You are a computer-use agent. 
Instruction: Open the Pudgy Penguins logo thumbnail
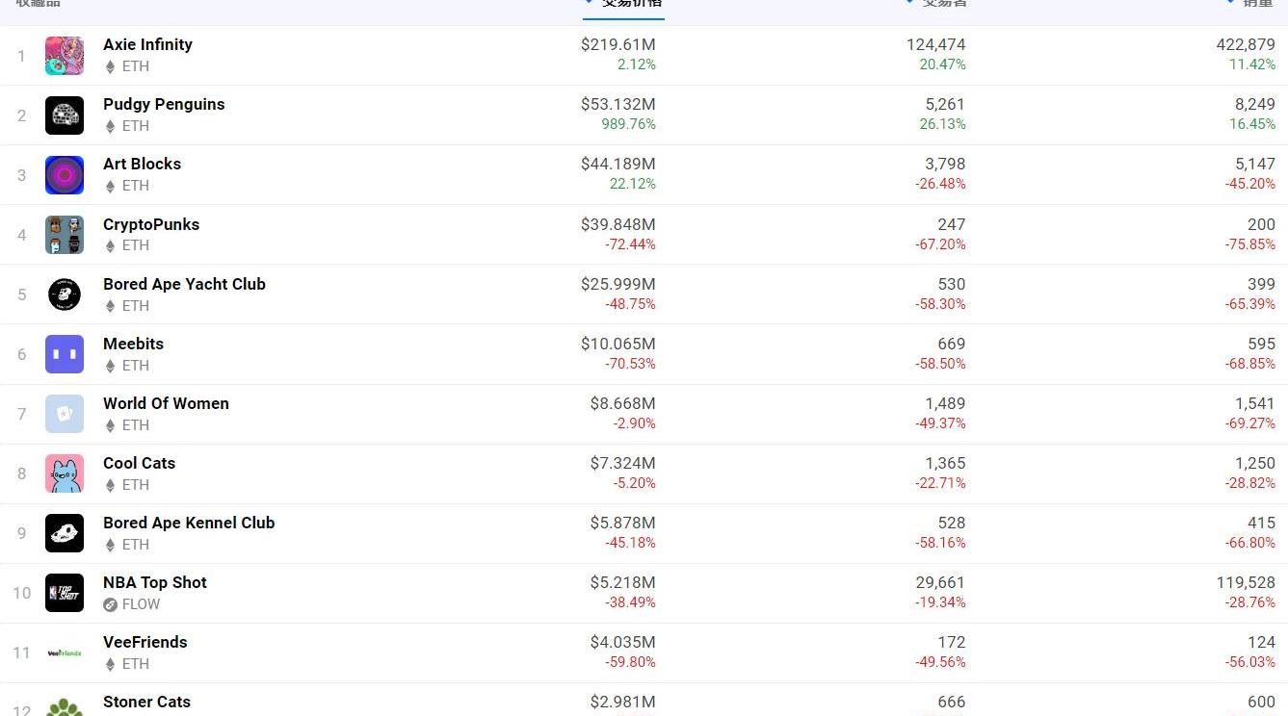pos(65,115)
